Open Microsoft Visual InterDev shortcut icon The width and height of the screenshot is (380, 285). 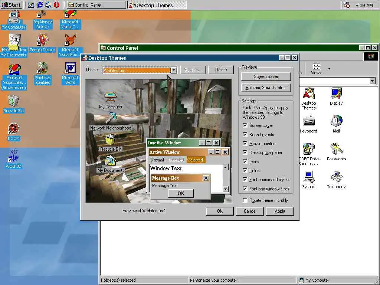point(14,77)
